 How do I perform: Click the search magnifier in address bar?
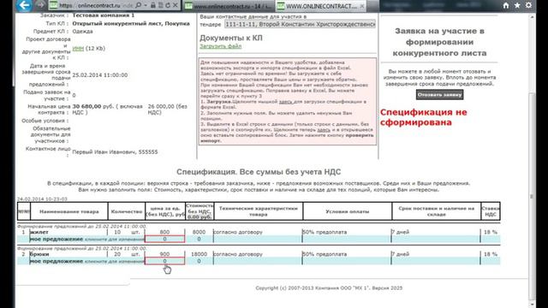[139, 5]
